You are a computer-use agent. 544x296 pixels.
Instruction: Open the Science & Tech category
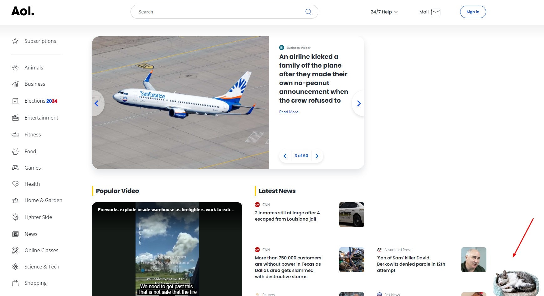point(42,267)
